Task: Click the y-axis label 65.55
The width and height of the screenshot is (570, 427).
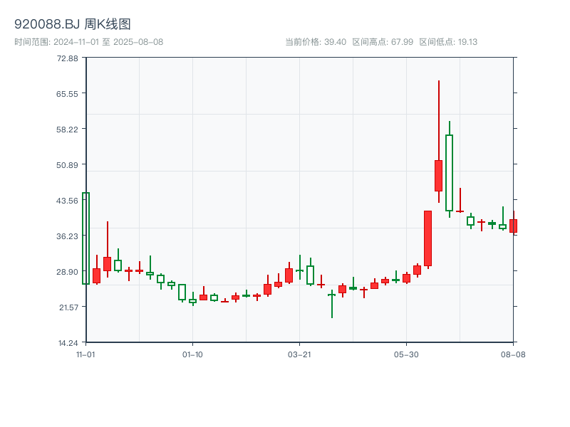Action: pos(67,94)
